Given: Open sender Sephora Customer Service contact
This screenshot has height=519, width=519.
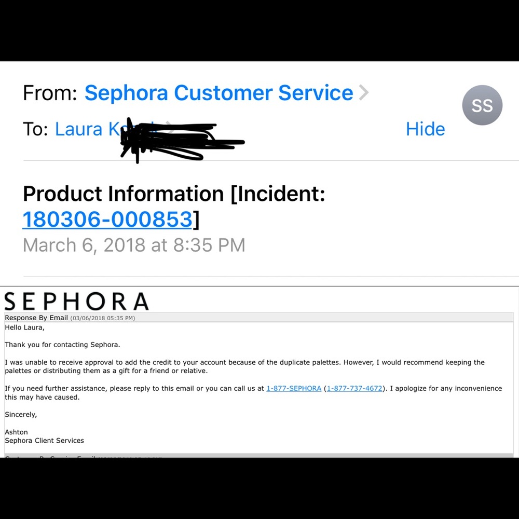Looking at the screenshot, I should click(219, 93).
